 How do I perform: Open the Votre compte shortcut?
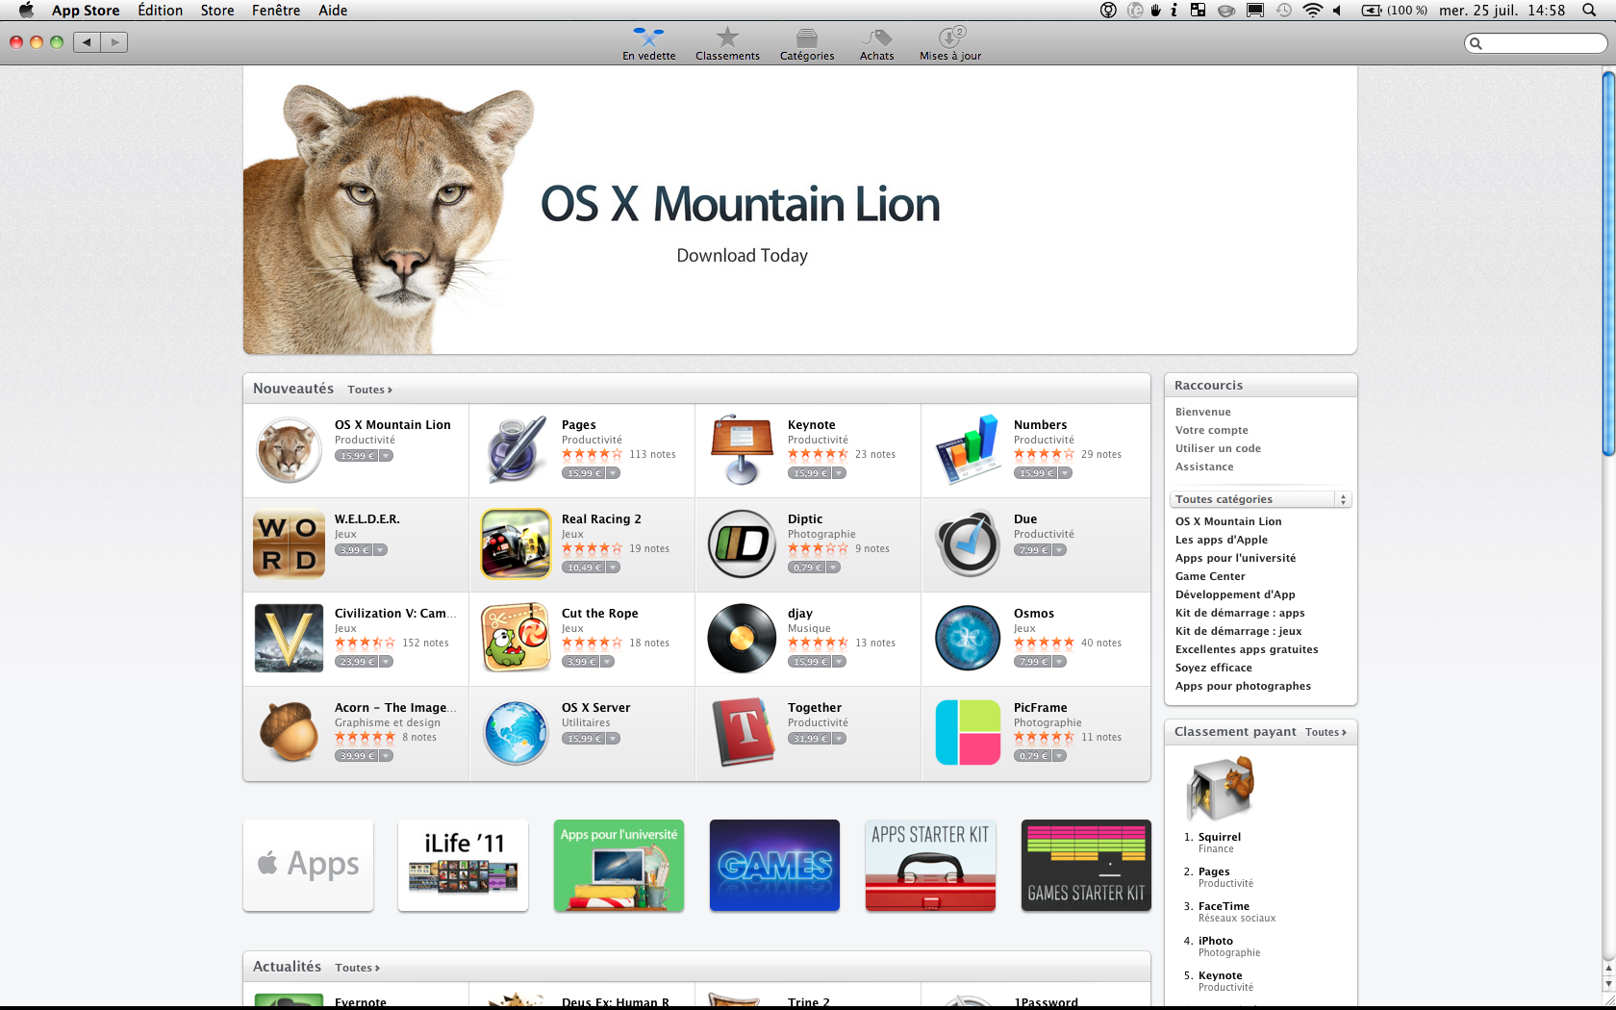pos(1212,430)
